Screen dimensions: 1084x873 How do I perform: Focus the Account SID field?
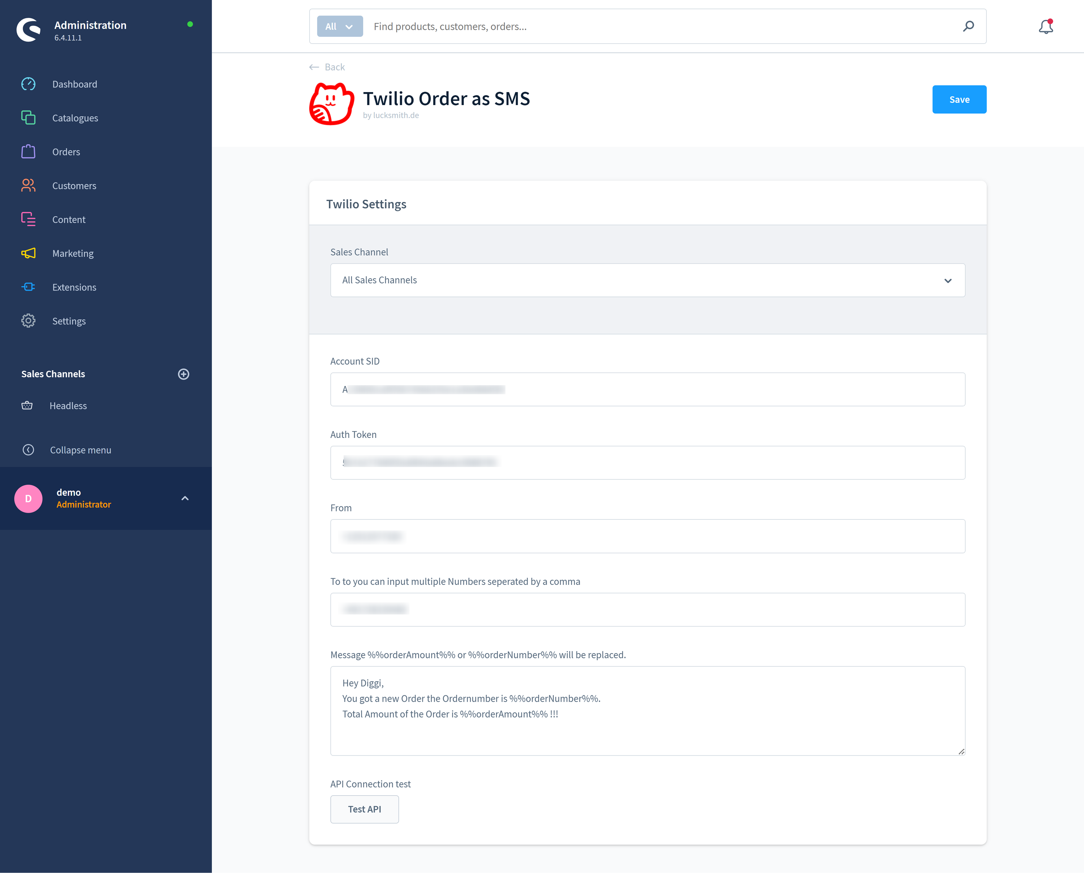[x=647, y=389]
